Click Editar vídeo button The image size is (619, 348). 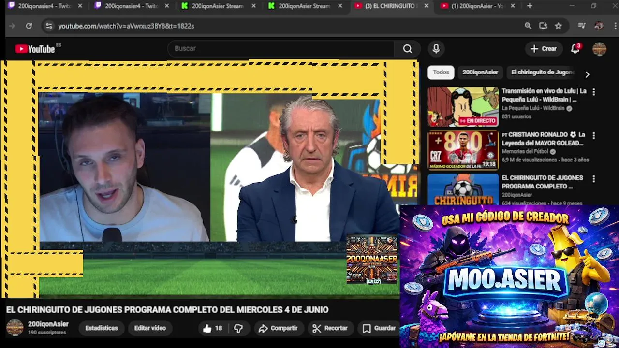[x=150, y=328]
